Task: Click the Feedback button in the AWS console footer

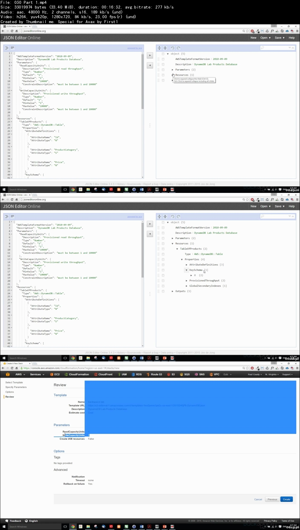Action: [13, 521]
